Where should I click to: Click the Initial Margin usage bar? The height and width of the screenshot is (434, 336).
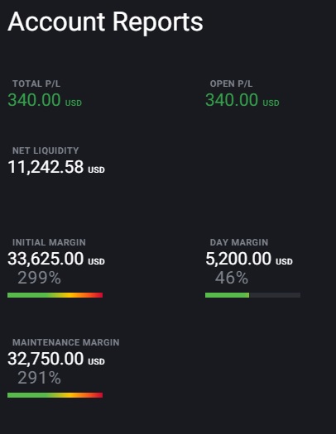click(55, 295)
